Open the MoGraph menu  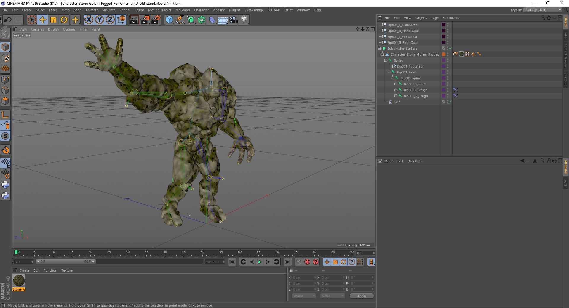click(183, 10)
